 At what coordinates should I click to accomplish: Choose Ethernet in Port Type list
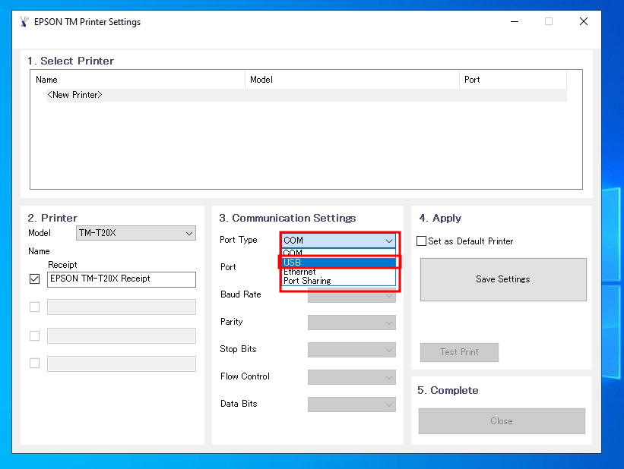point(338,272)
